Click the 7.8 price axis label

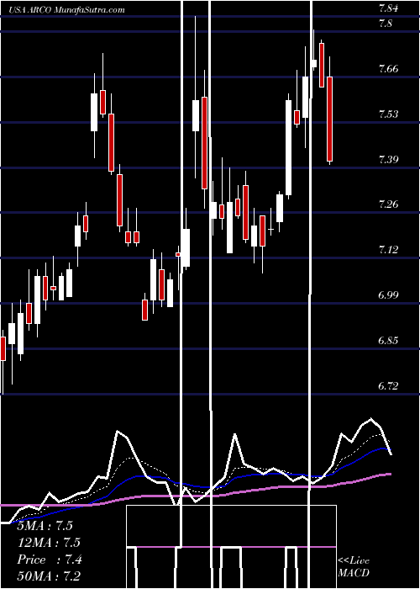[x=386, y=24]
